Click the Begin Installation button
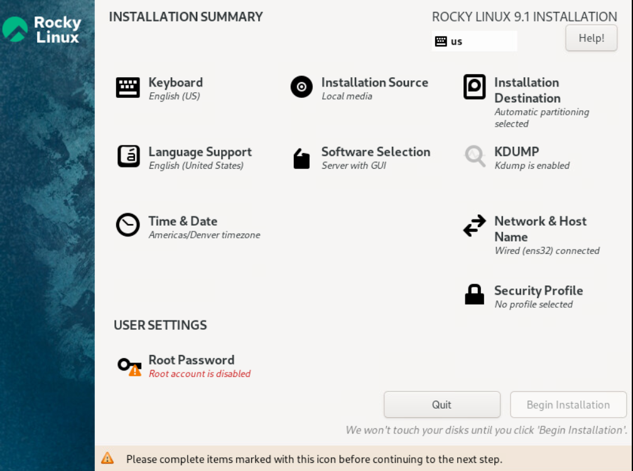This screenshot has width=633, height=471. coord(568,405)
